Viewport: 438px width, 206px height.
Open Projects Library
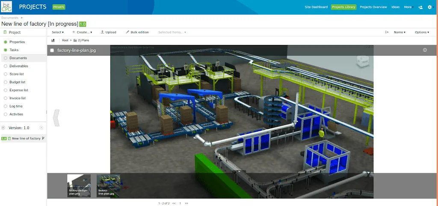(343, 7)
